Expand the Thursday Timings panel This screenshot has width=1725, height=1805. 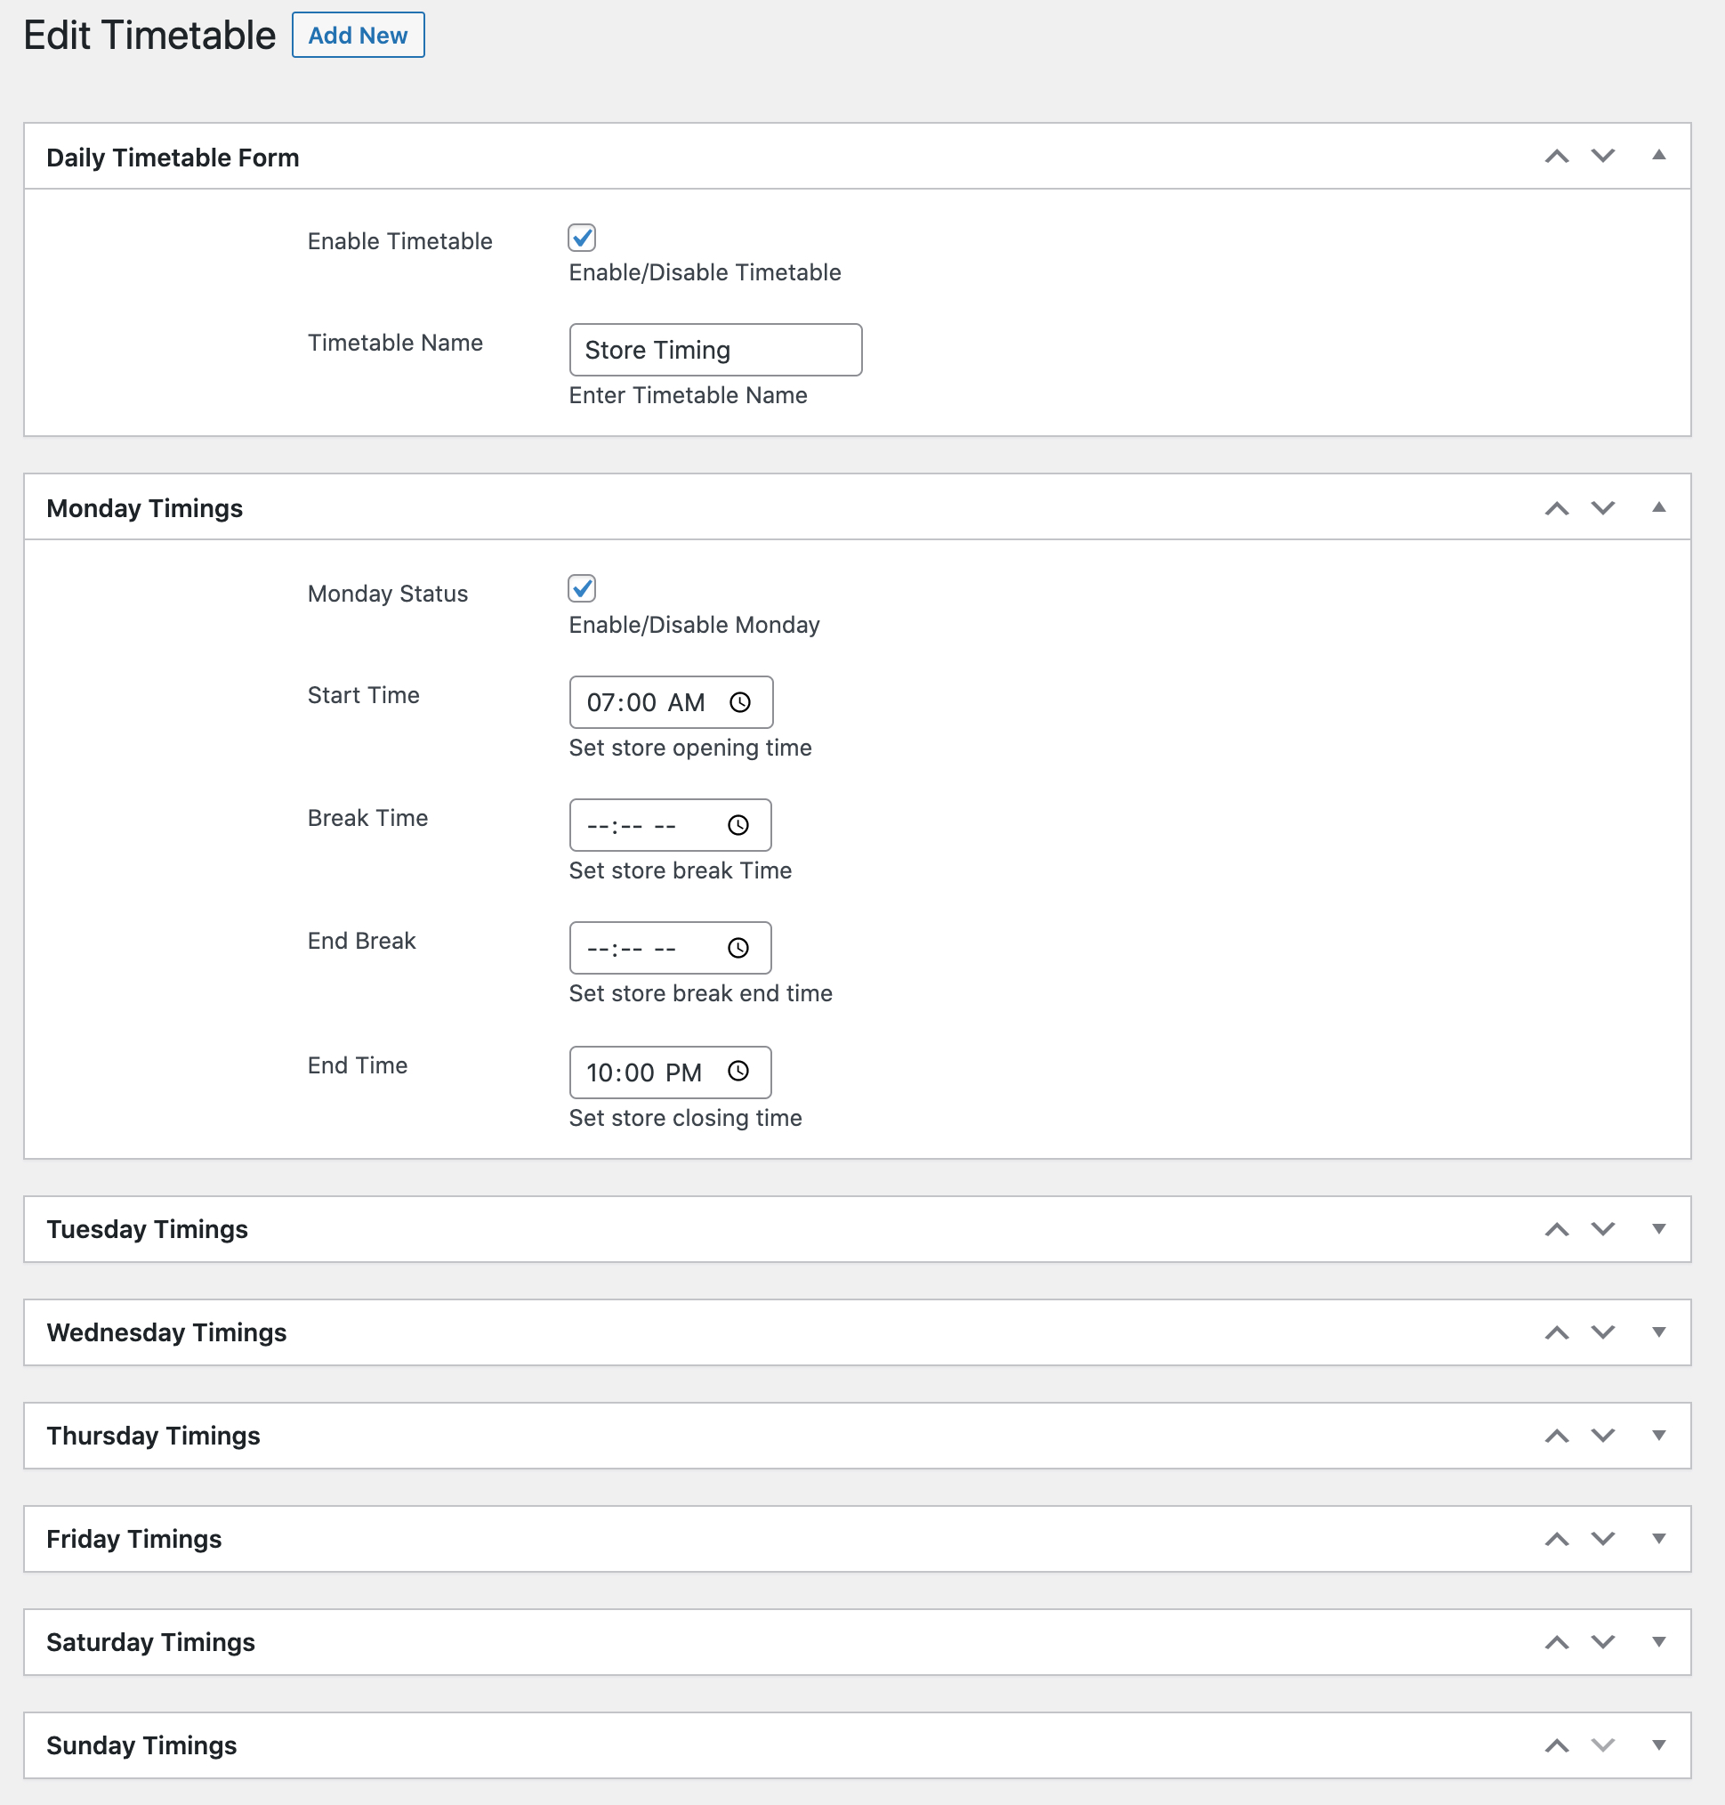tap(1660, 1435)
